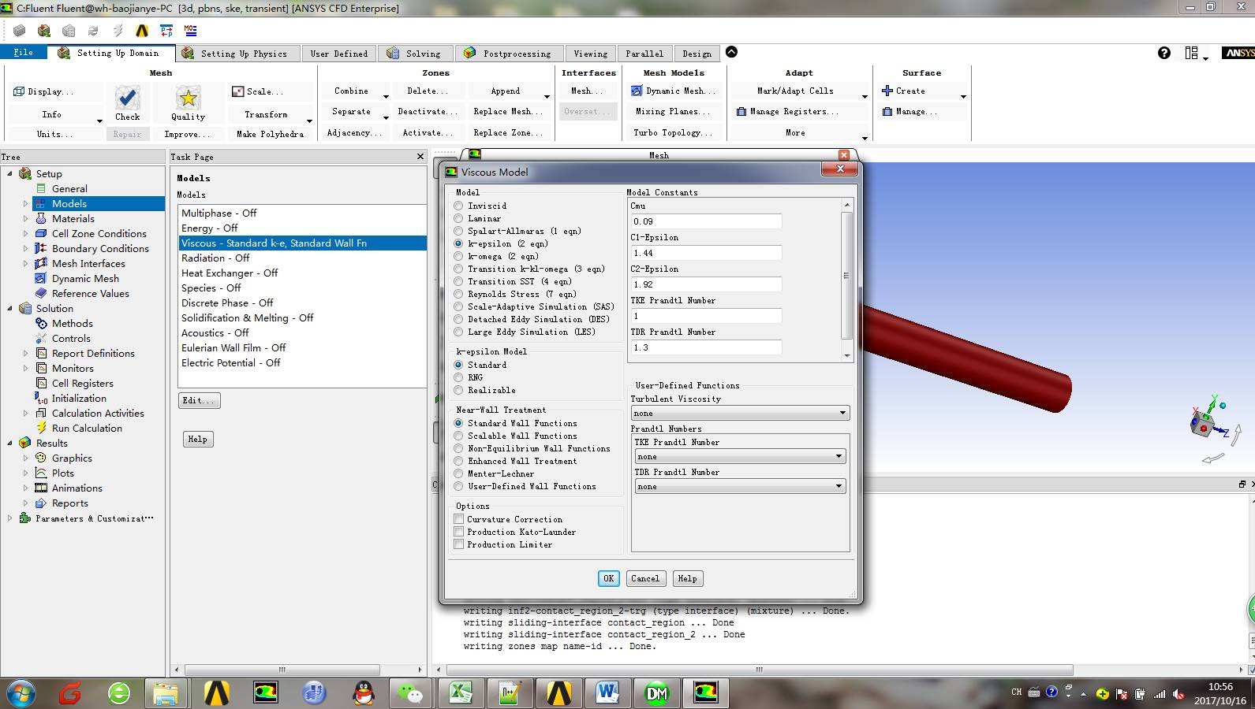Viewport: 1255px width, 709px height.
Task: Open Dynamic Mesh settings icon
Action: tap(637, 91)
